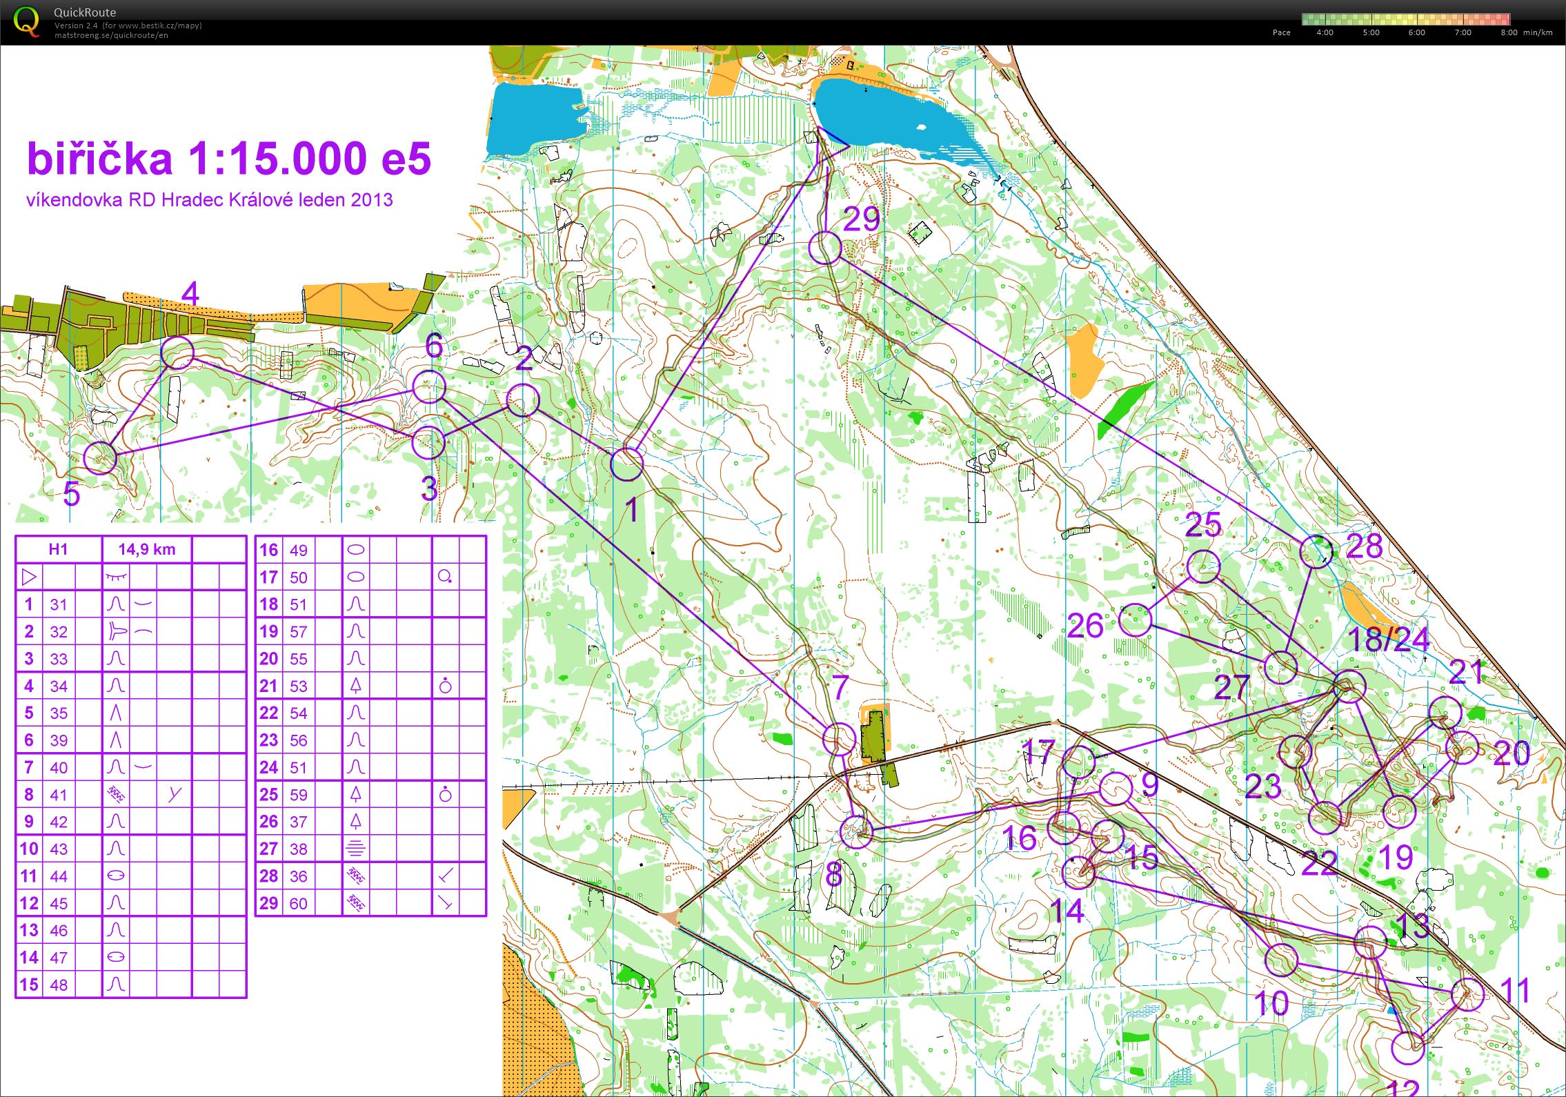Select control circle 5 on the map

point(100,458)
